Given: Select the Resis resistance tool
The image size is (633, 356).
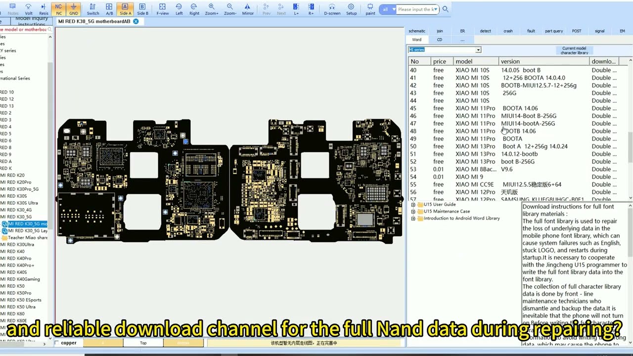Looking at the screenshot, I should coord(44,9).
